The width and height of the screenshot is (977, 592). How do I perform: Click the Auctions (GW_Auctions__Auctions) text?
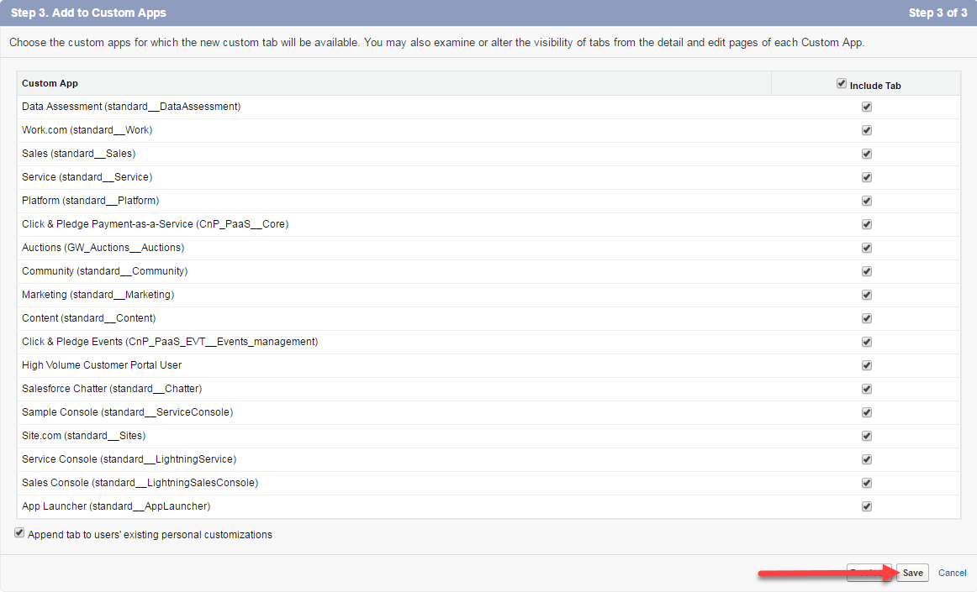point(103,248)
